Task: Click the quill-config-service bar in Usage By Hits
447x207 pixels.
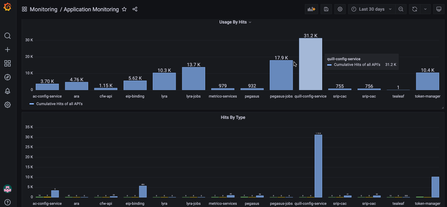Action: [x=310, y=63]
